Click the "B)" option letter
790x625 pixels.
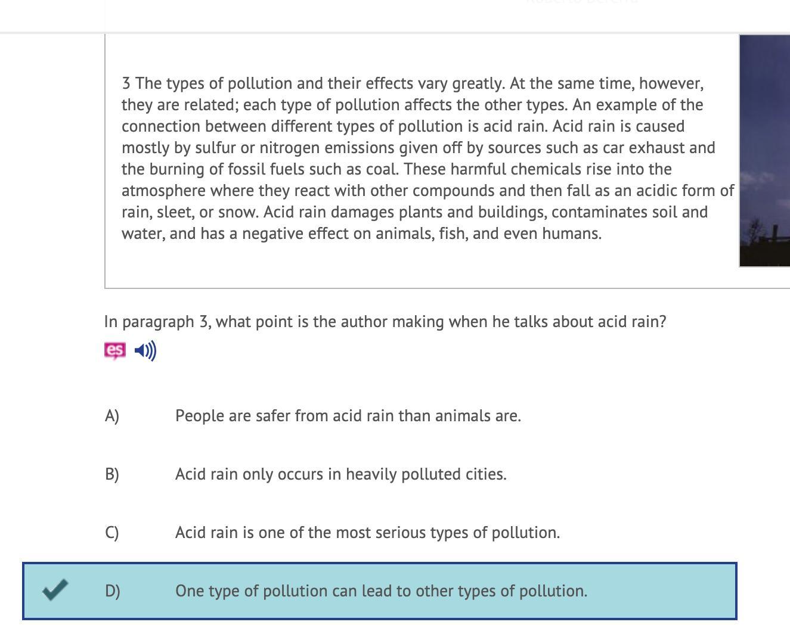(x=112, y=474)
